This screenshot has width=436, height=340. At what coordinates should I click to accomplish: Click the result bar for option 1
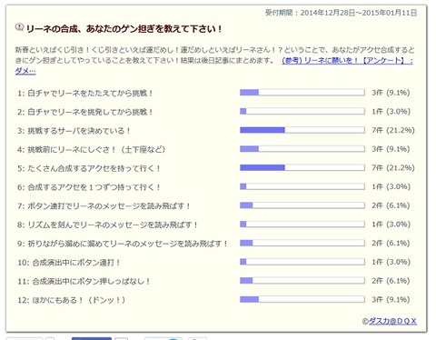click(302, 93)
